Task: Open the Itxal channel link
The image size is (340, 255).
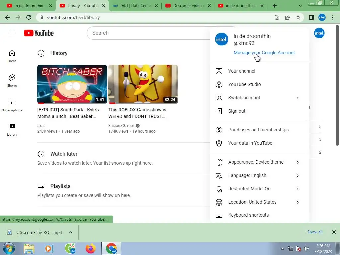Action: pos(41,125)
